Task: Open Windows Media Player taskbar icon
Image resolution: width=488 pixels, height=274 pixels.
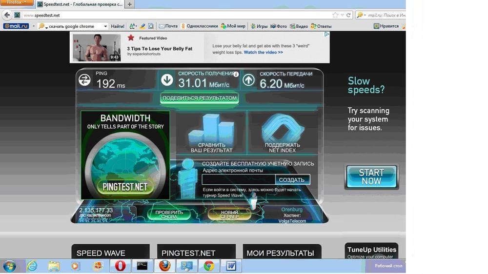Action: (x=75, y=266)
